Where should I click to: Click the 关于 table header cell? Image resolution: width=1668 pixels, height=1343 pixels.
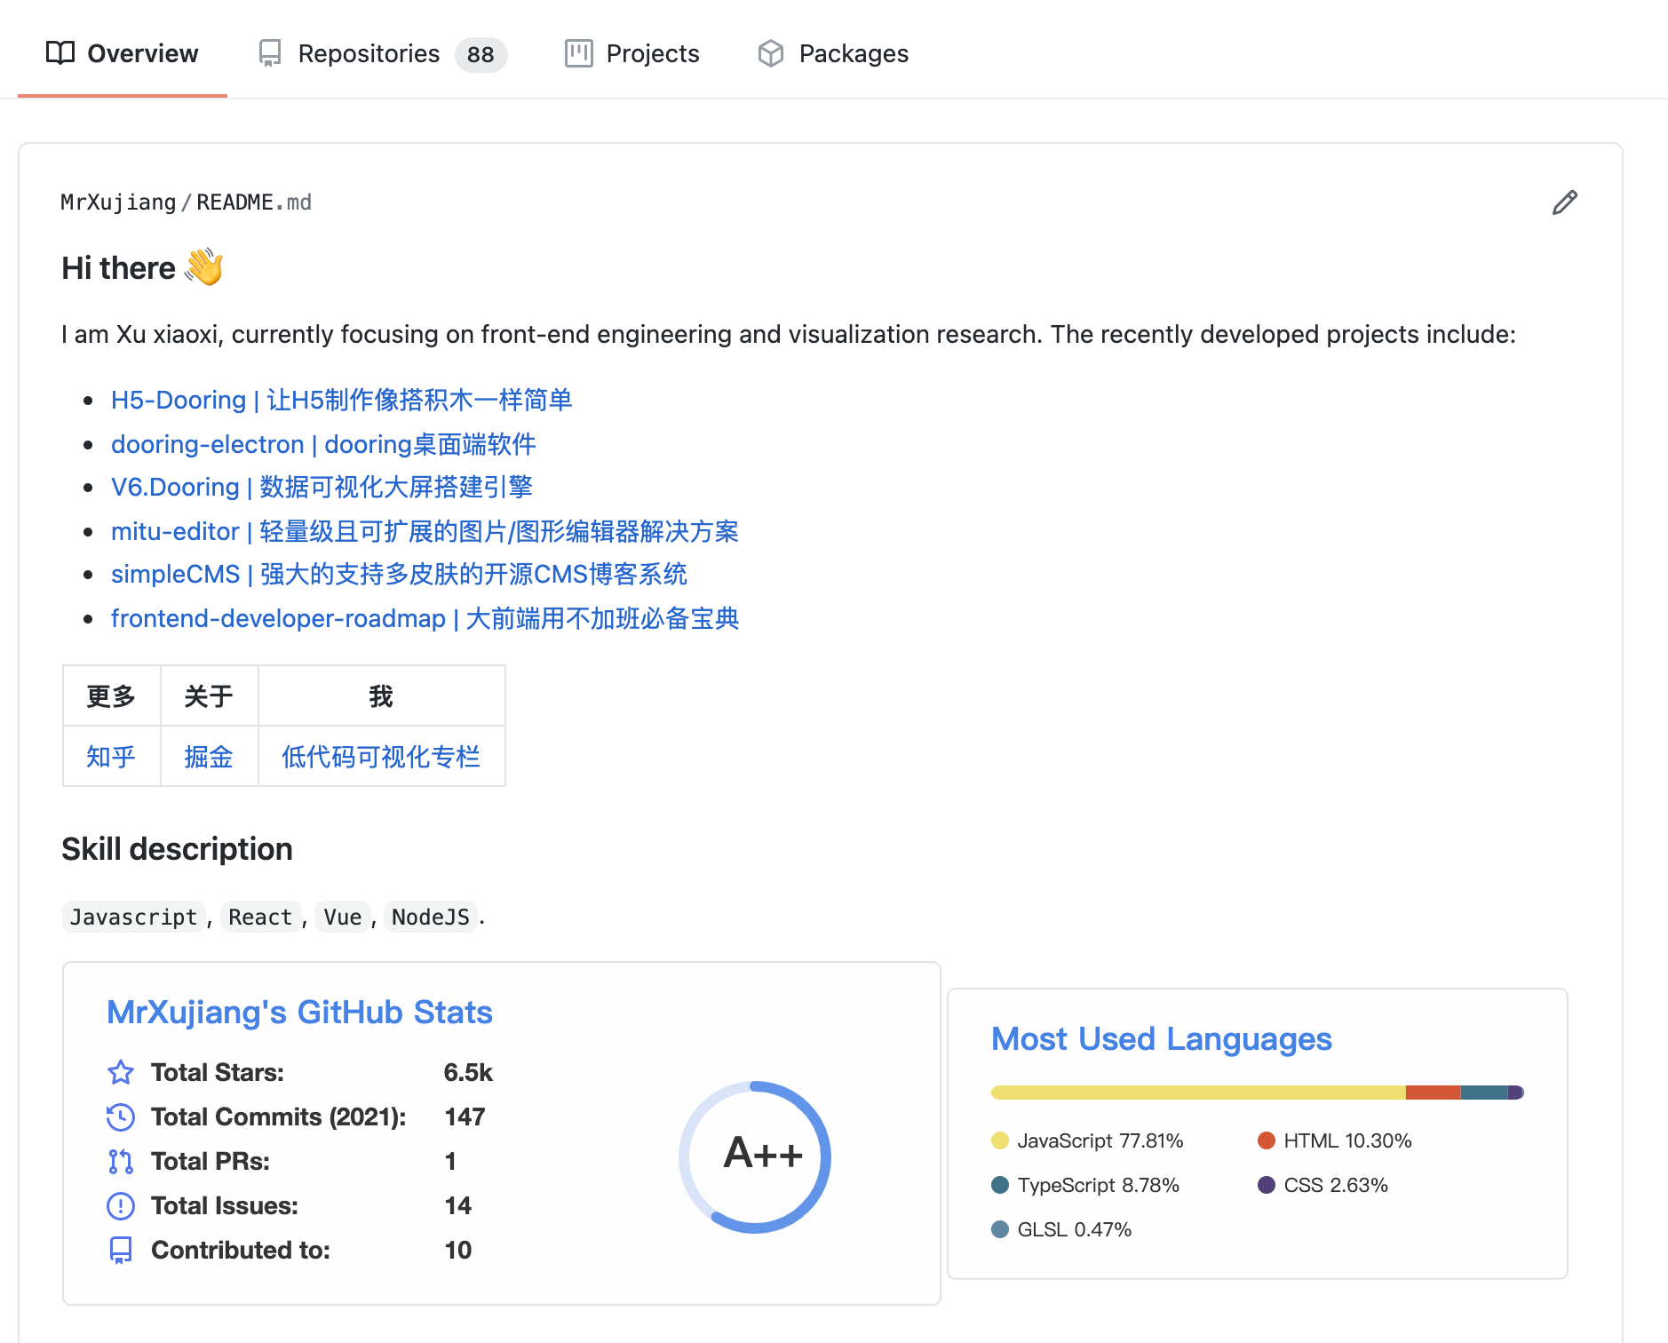[210, 696]
